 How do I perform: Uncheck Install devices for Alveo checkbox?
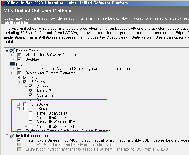(19, 69)
